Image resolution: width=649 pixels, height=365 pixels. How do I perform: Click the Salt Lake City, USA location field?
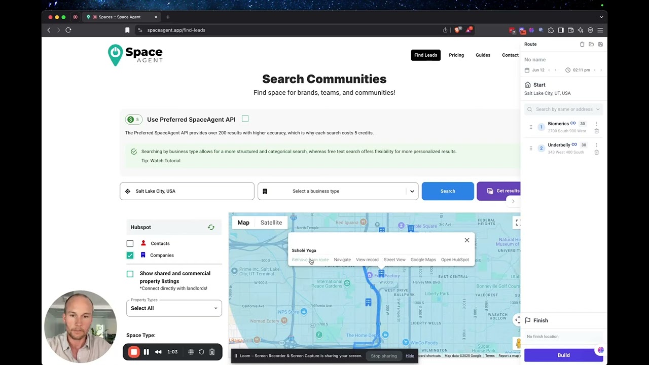pos(187,191)
